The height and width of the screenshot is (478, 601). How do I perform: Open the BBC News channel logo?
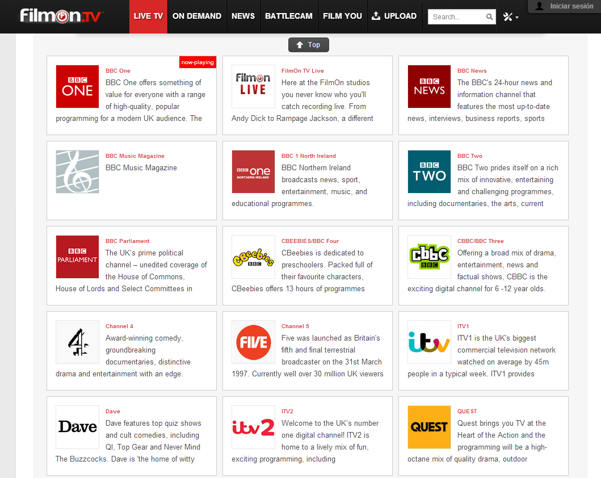click(429, 87)
